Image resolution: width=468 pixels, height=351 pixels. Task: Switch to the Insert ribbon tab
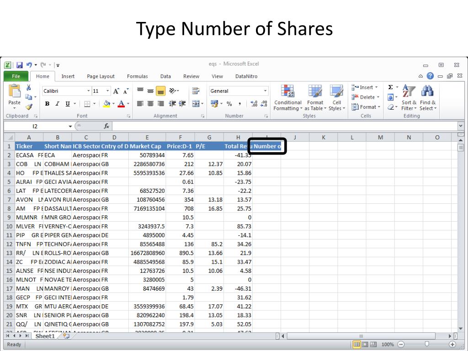[68, 76]
